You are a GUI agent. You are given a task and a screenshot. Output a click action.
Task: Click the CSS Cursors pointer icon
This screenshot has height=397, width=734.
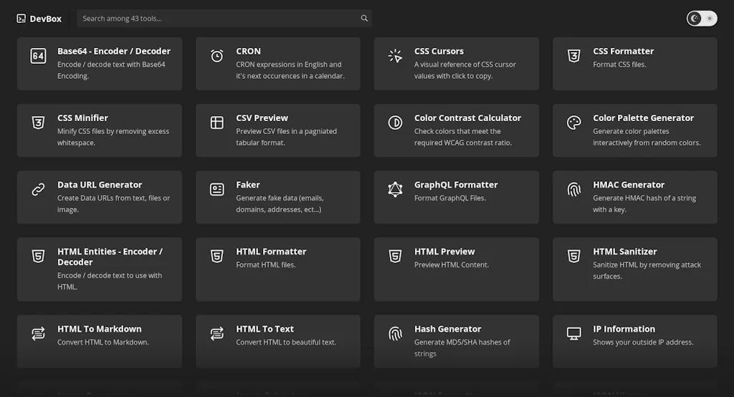395,56
